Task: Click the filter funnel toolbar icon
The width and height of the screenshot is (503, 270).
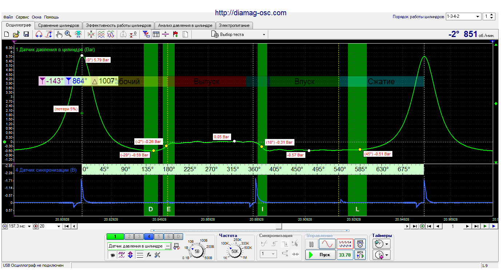Action: point(146,34)
